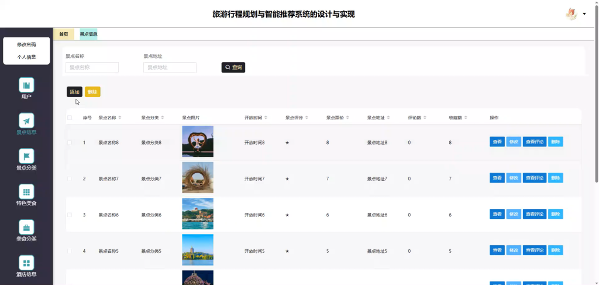
Task: Sort by 收藏数 column arrows
Action: [466, 118]
